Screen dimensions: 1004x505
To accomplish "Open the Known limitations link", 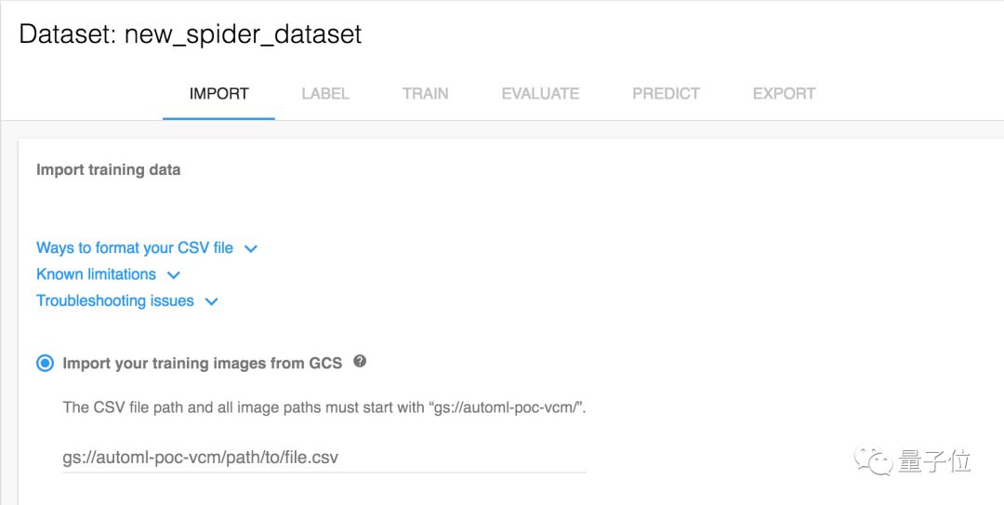I will [96, 274].
